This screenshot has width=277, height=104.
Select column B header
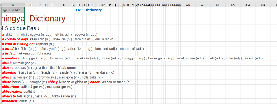click(x=31, y=5)
